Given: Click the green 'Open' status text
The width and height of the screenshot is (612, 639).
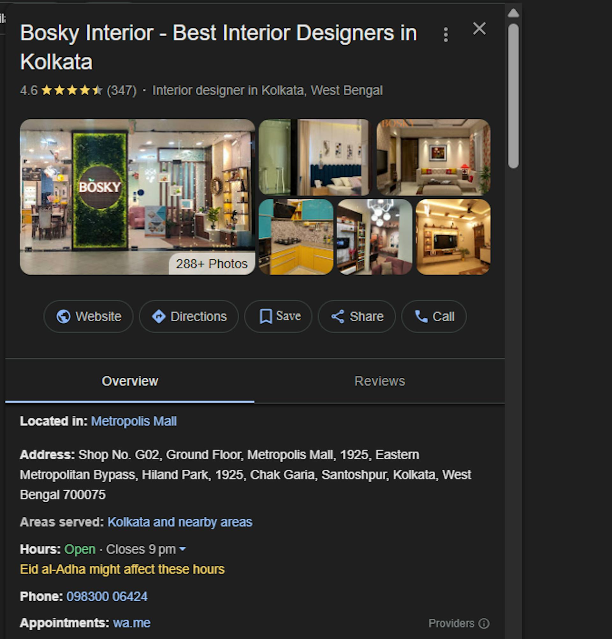Looking at the screenshot, I should click(x=80, y=549).
